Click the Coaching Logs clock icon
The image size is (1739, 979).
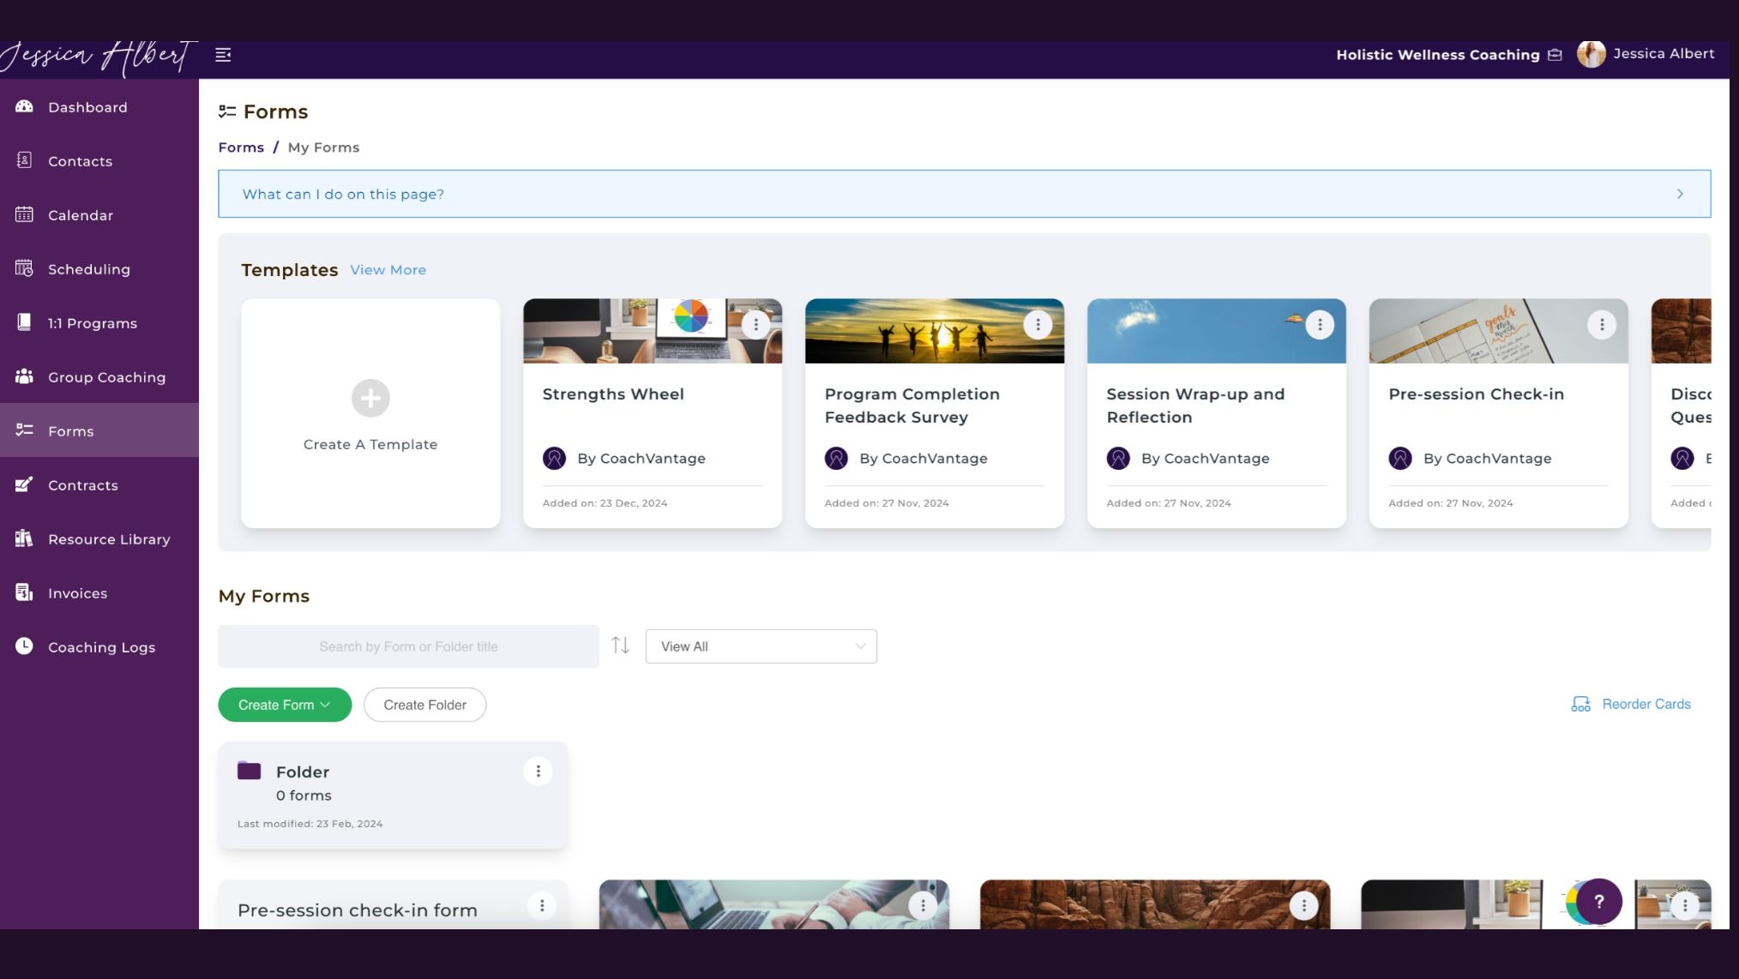pos(24,646)
